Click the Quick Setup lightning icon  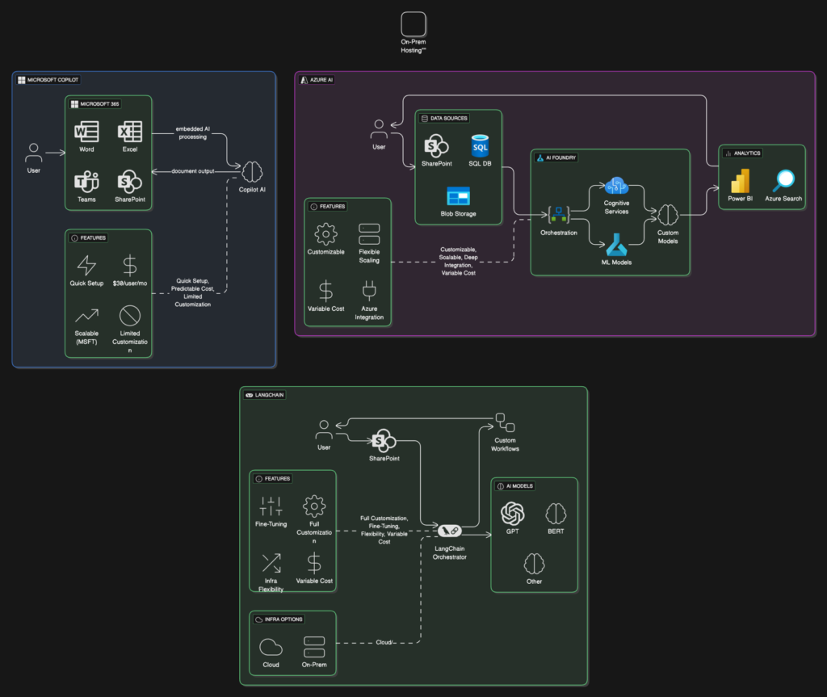[86, 266]
